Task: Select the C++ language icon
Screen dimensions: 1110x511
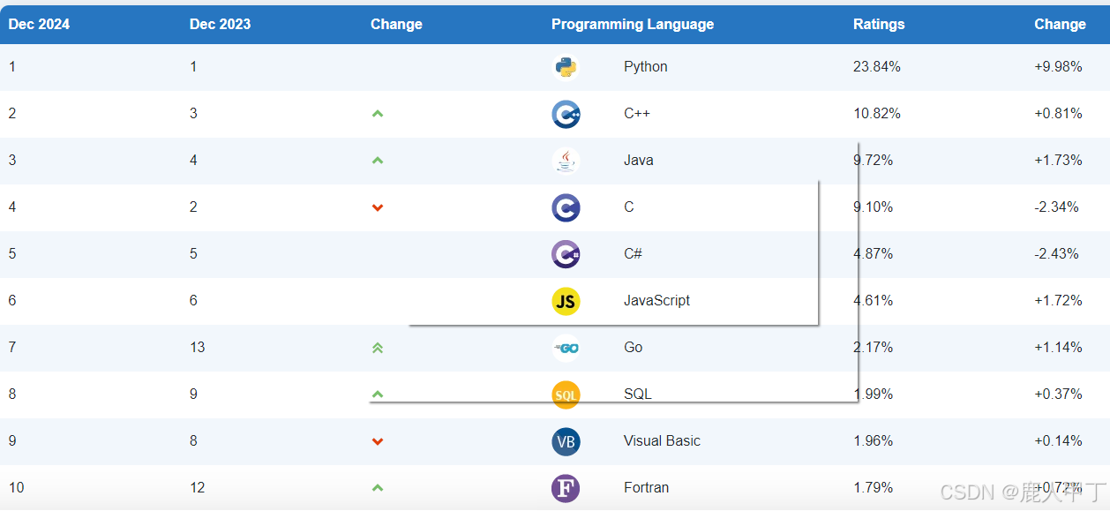Action: (x=566, y=113)
